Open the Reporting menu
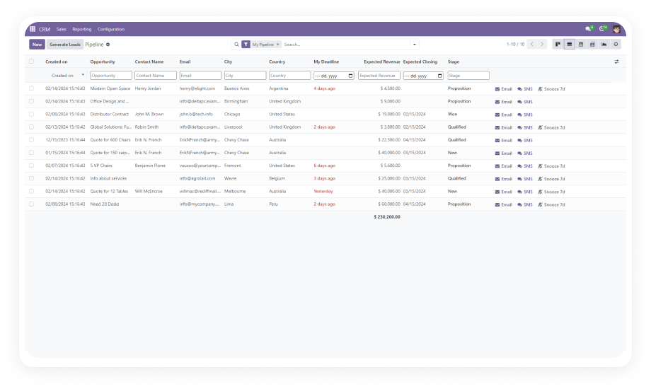This screenshot has width=651, height=389. point(82,30)
